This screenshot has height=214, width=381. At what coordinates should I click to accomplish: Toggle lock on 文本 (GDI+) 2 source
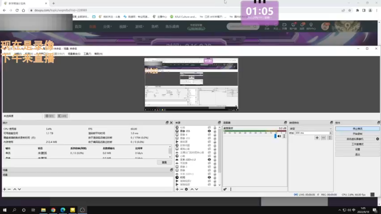click(215, 160)
